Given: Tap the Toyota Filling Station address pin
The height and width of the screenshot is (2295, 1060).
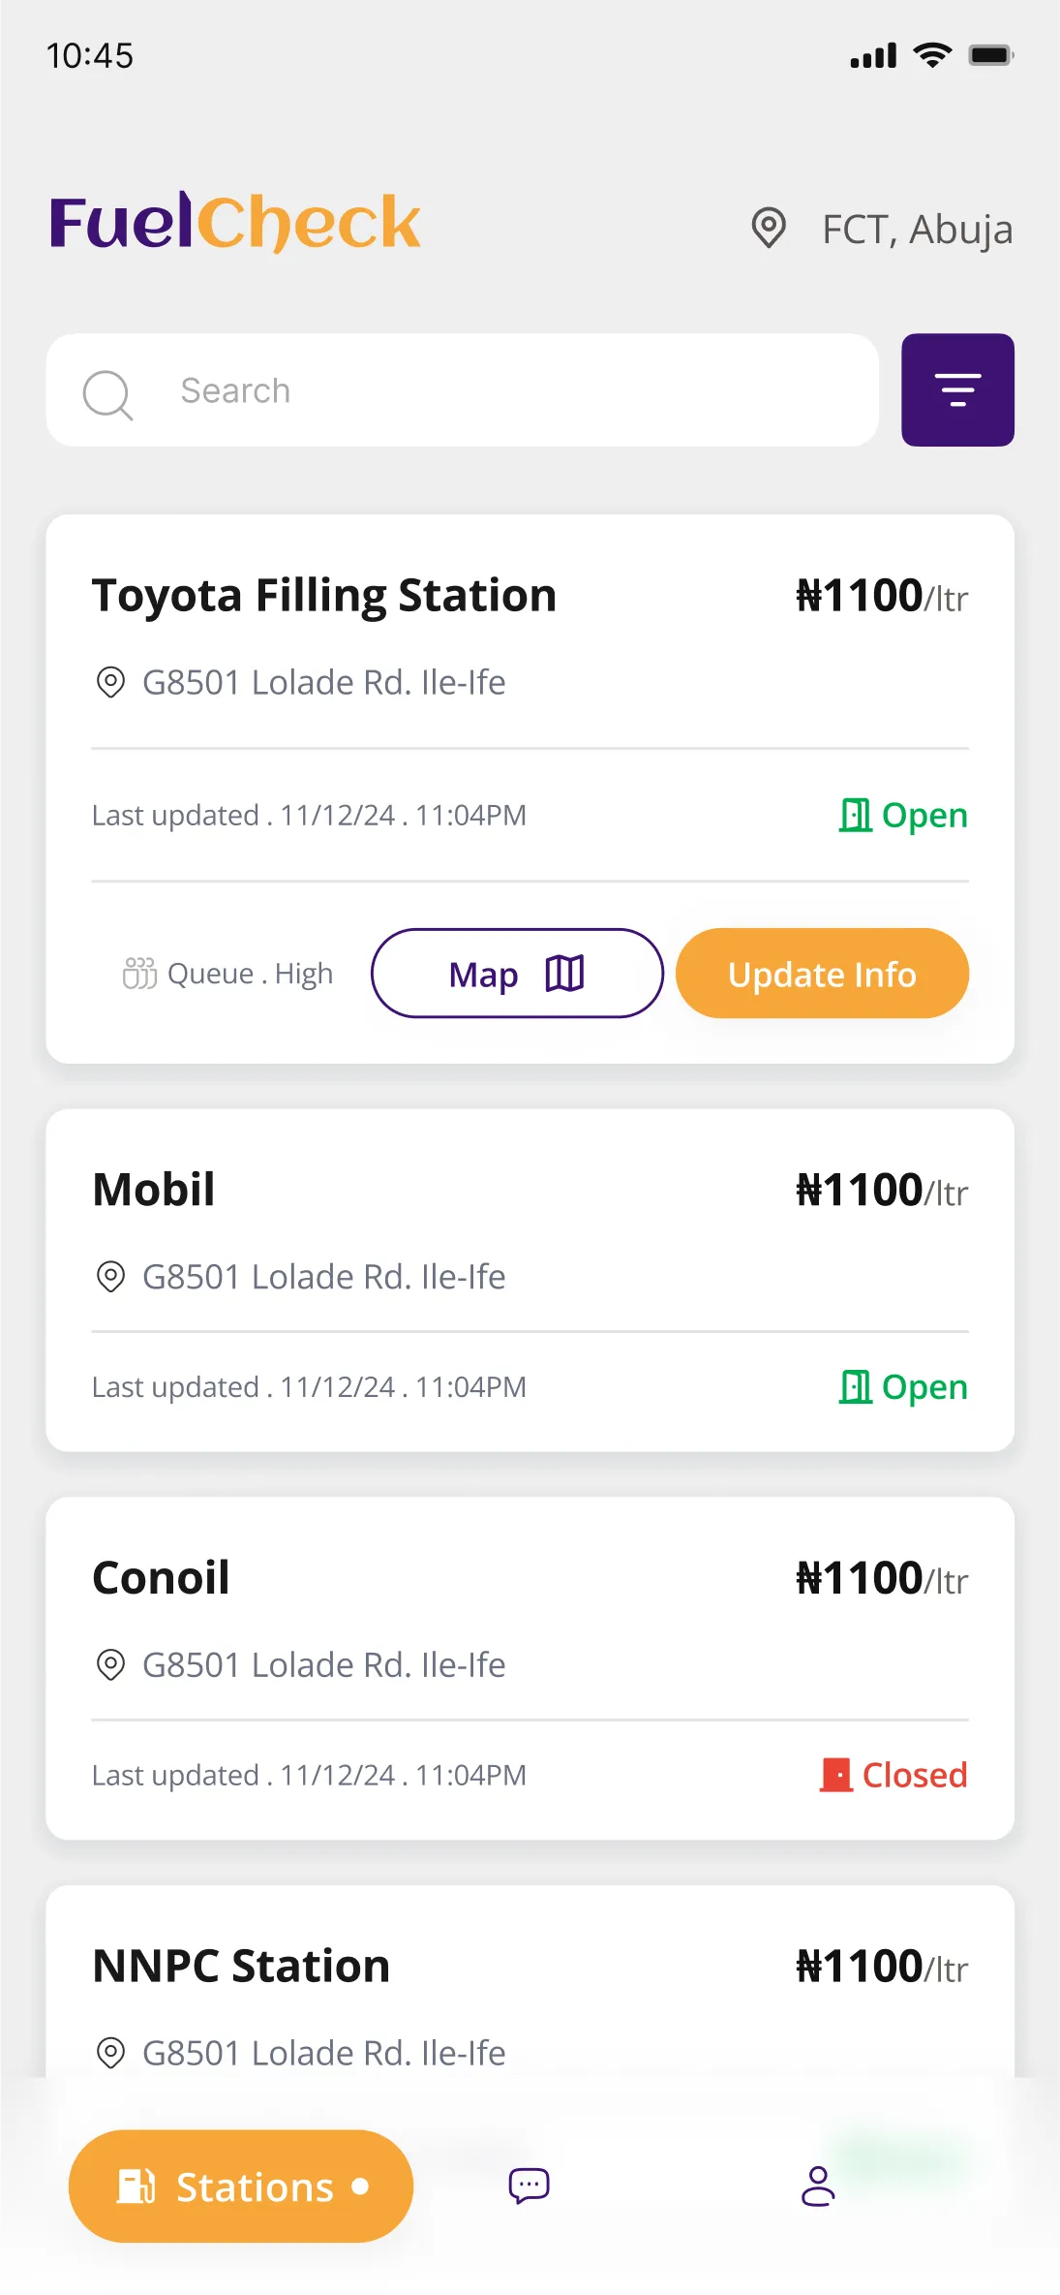Looking at the screenshot, I should pyautogui.click(x=110, y=682).
